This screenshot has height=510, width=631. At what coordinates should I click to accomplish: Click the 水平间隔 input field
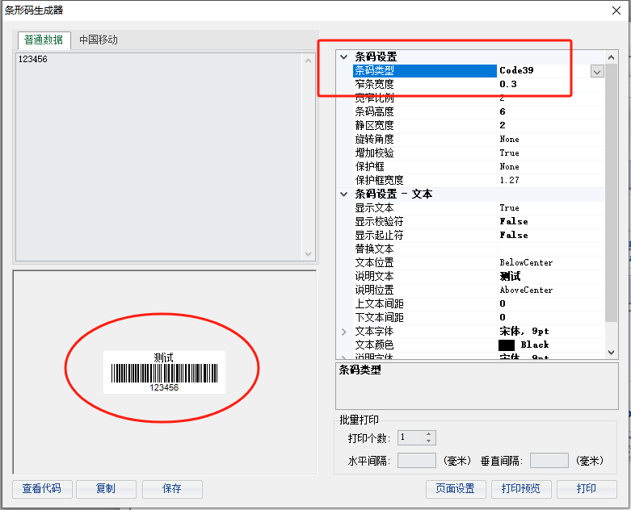(417, 461)
